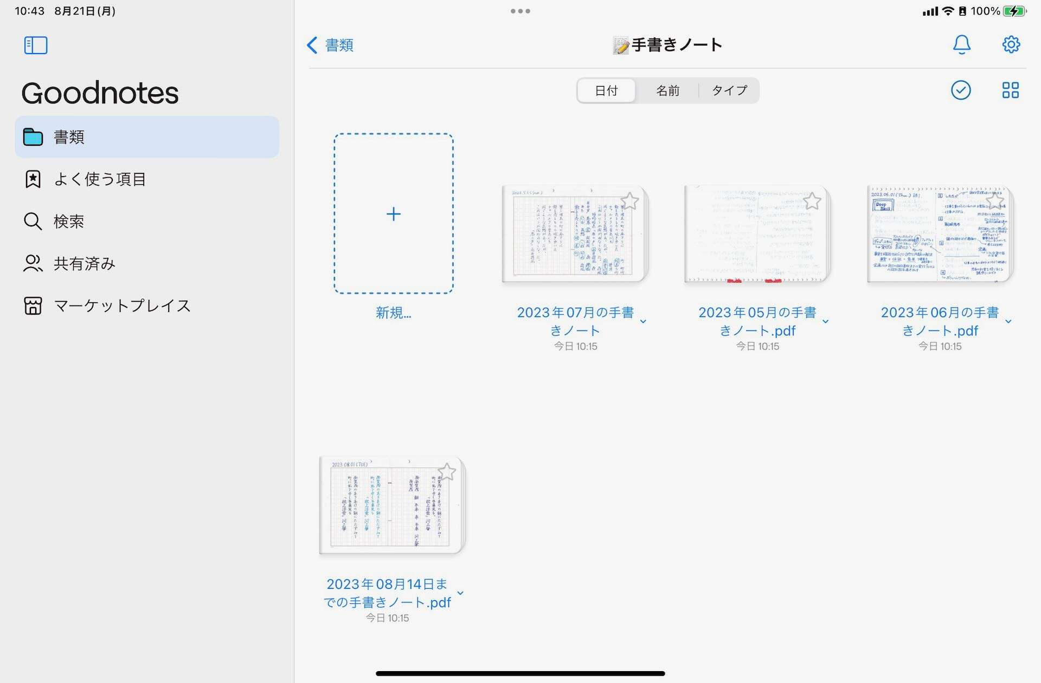
Task: Select 共有済み in the sidebar
Action: click(147, 264)
